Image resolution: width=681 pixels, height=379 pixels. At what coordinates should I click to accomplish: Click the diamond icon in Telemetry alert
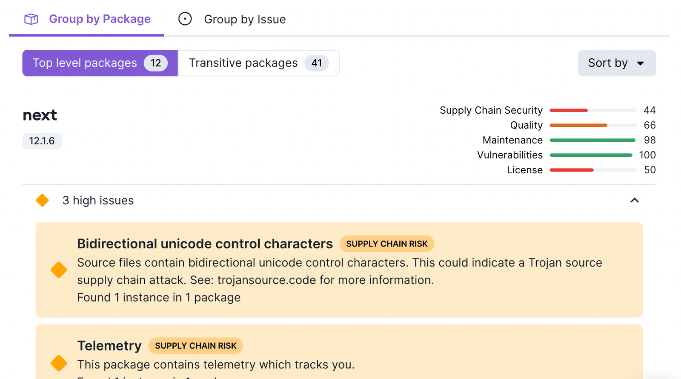(59, 363)
